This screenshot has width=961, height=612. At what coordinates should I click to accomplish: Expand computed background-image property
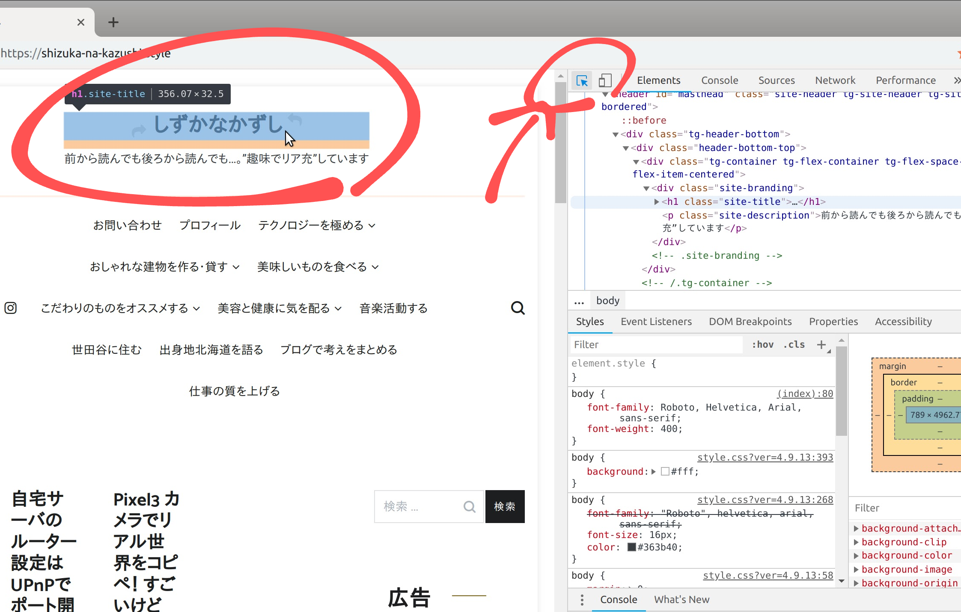point(856,570)
